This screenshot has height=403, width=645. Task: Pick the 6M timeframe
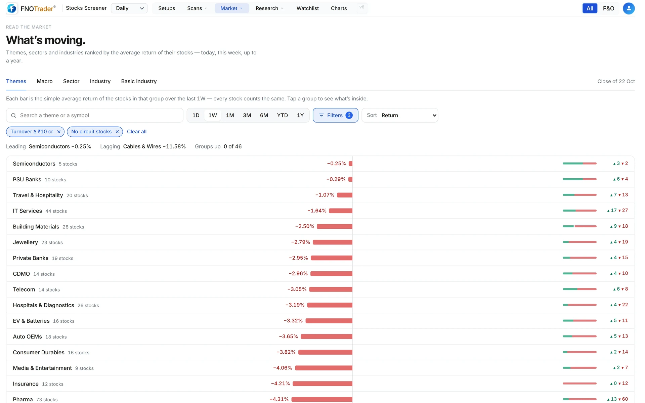click(x=264, y=115)
